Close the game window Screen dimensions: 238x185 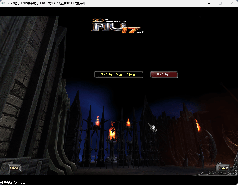tap(232, 3)
